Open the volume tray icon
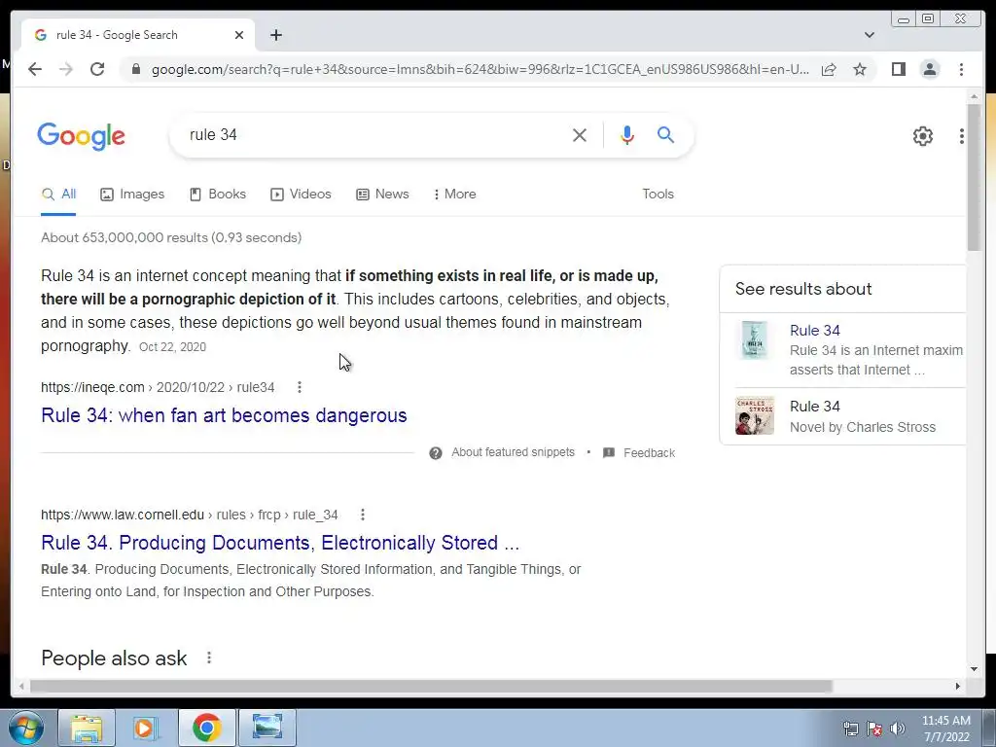The image size is (996, 747). tap(898, 729)
